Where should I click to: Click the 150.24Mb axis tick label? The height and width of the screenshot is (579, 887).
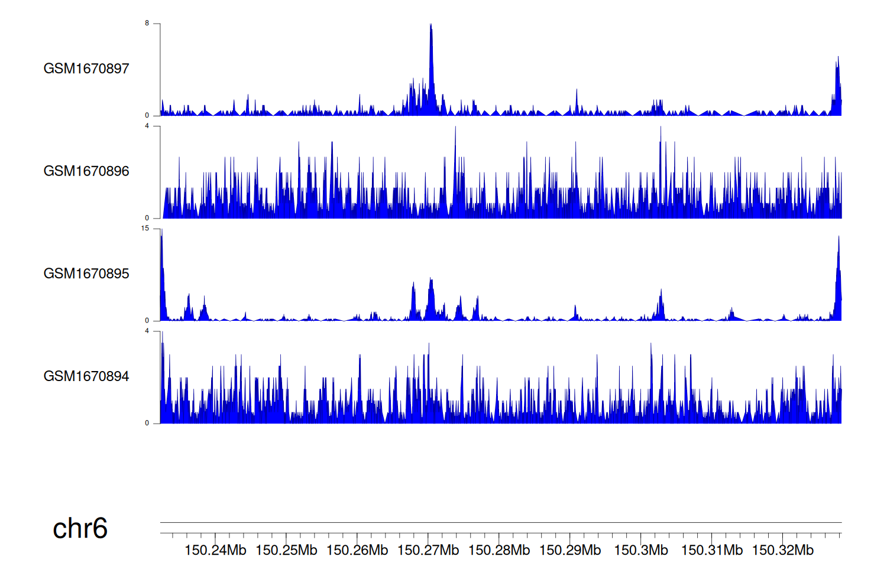215,550
